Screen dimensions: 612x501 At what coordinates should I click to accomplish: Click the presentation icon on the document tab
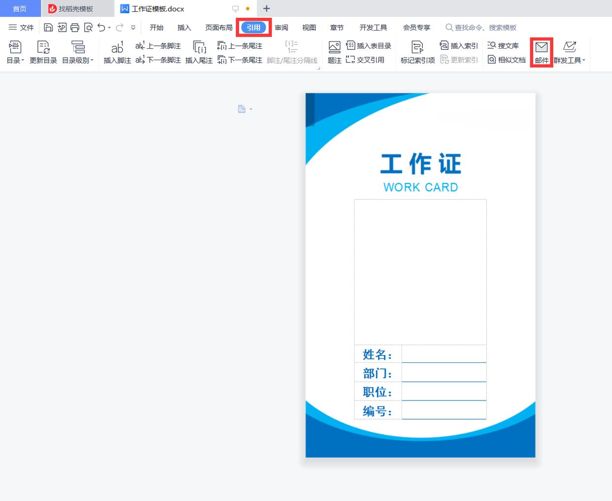coord(236,9)
